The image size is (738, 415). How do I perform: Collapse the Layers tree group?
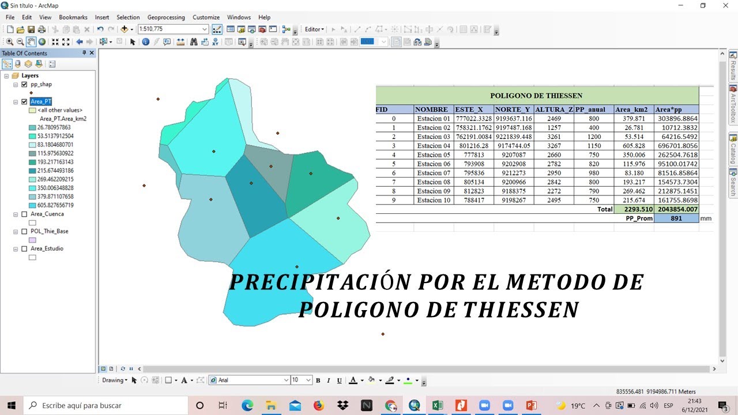(x=6, y=76)
